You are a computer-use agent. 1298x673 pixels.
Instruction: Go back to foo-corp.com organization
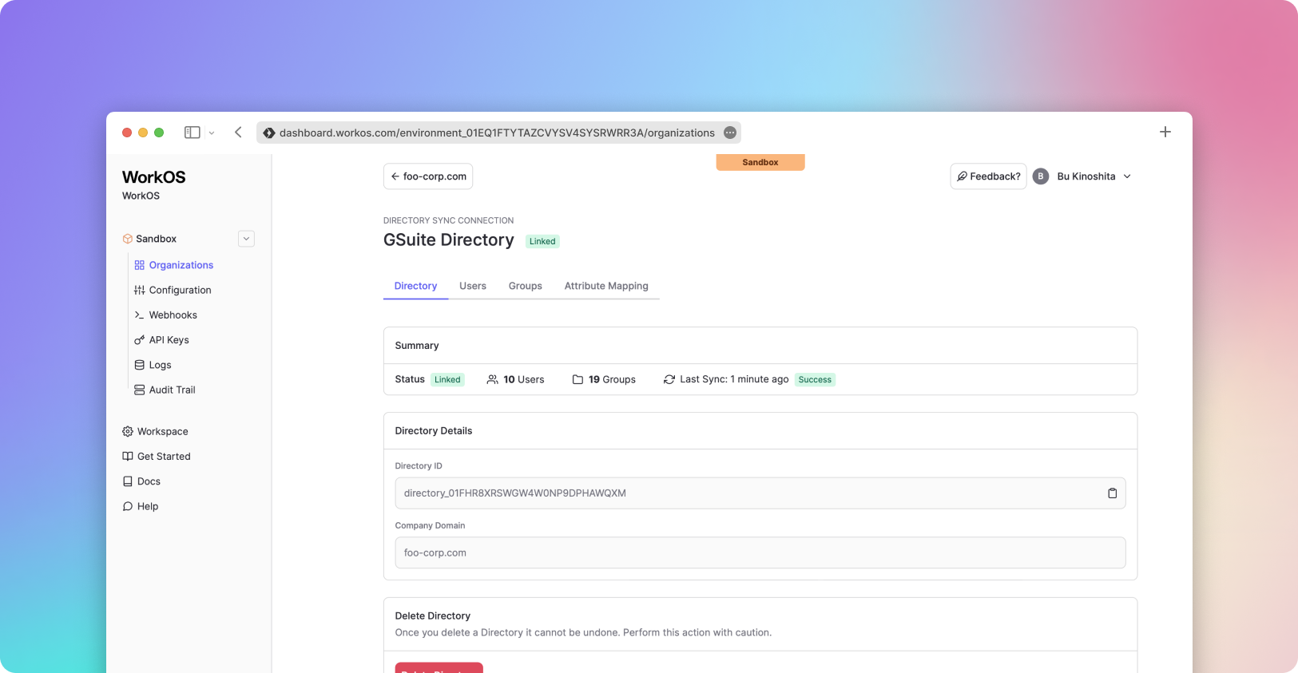point(428,176)
